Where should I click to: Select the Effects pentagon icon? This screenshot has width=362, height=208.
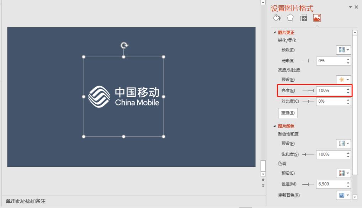pos(290,18)
